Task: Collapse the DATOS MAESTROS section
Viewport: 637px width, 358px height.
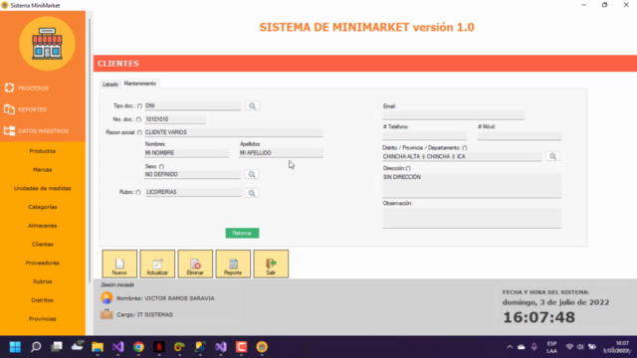Action: (36, 130)
